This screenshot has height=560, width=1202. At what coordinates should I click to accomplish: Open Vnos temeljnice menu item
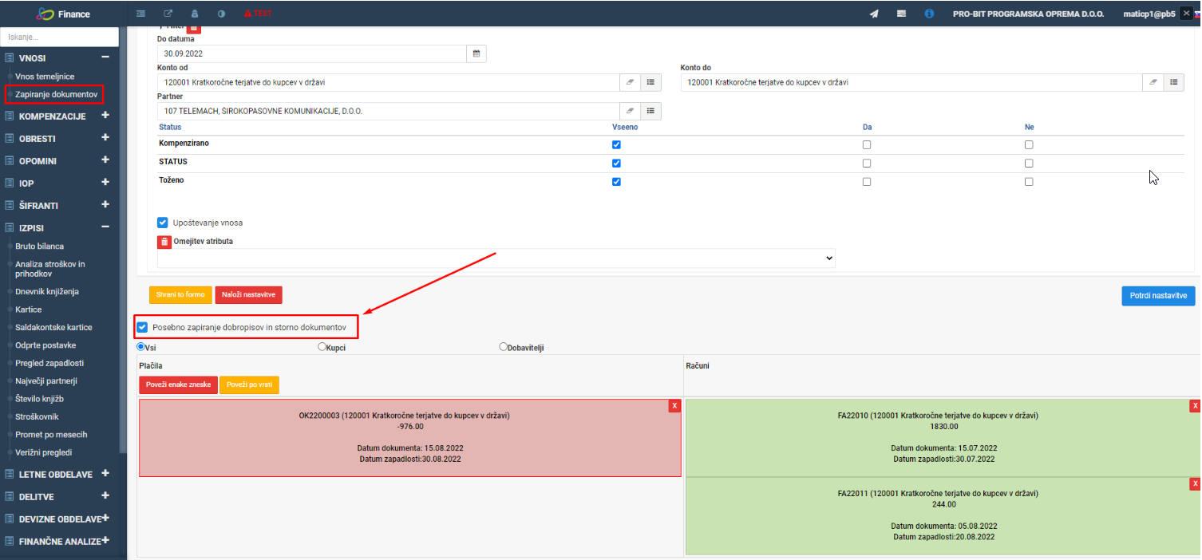[45, 77]
